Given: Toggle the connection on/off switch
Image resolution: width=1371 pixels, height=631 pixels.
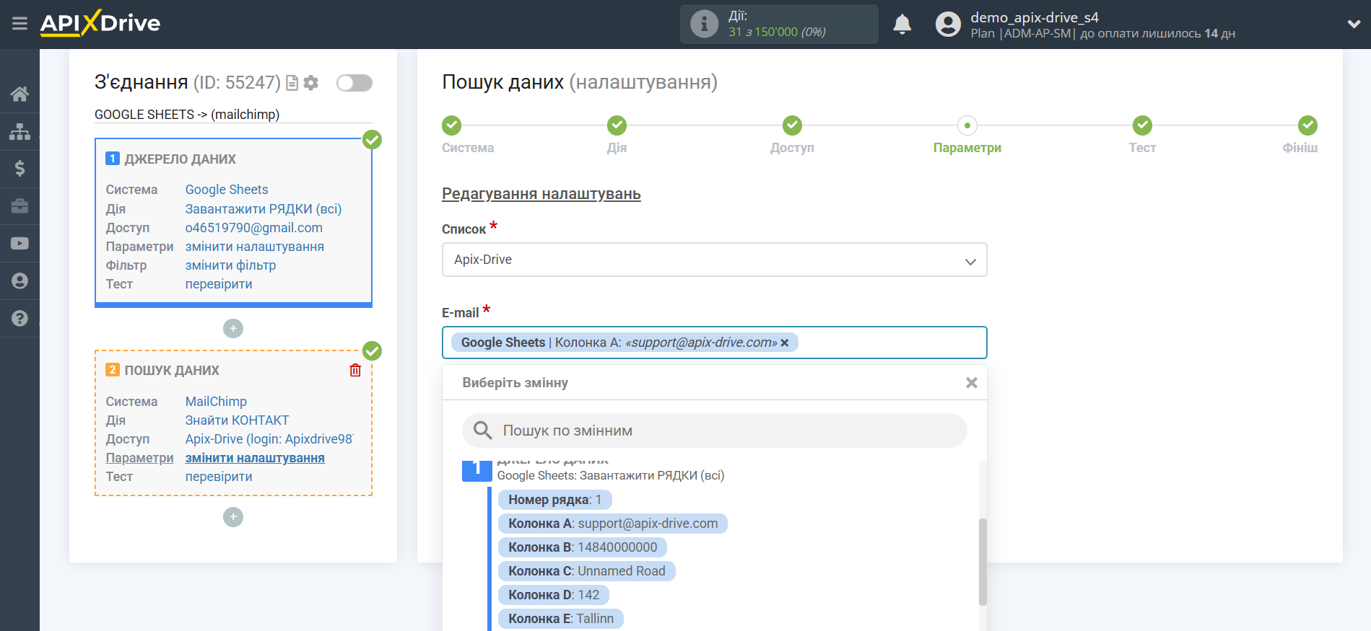Looking at the screenshot, I should tap(354, 83).
